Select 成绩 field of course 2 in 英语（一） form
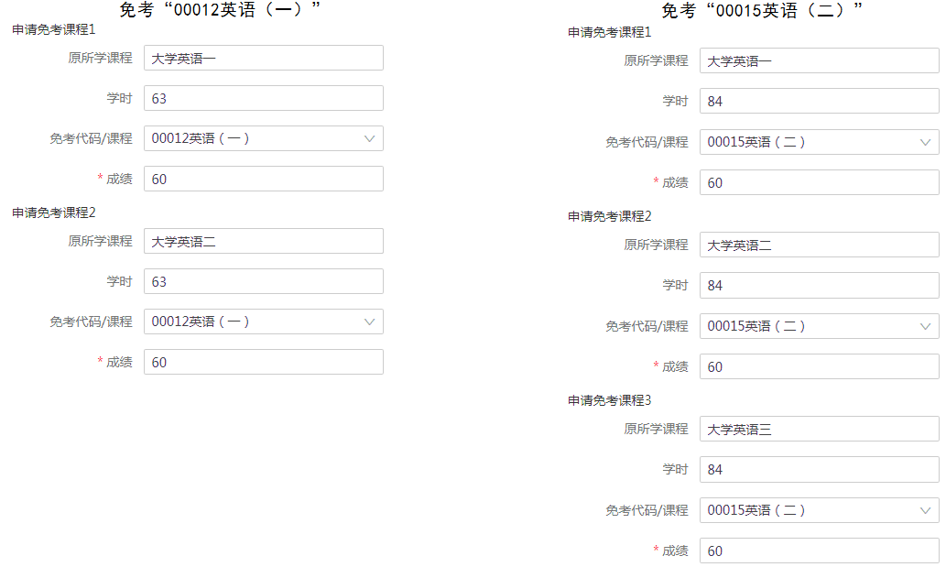The height and width of the screenshot is (567, 946). (x=264, y=362)
